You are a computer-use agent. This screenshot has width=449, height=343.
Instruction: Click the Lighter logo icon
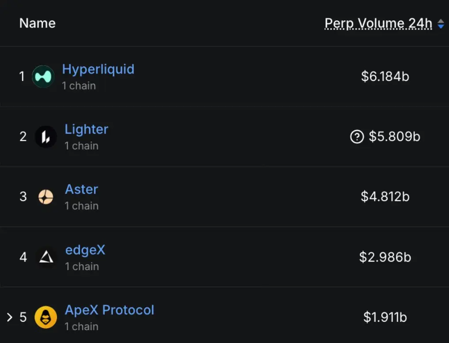pyautogui.click(x=46, y=137)
